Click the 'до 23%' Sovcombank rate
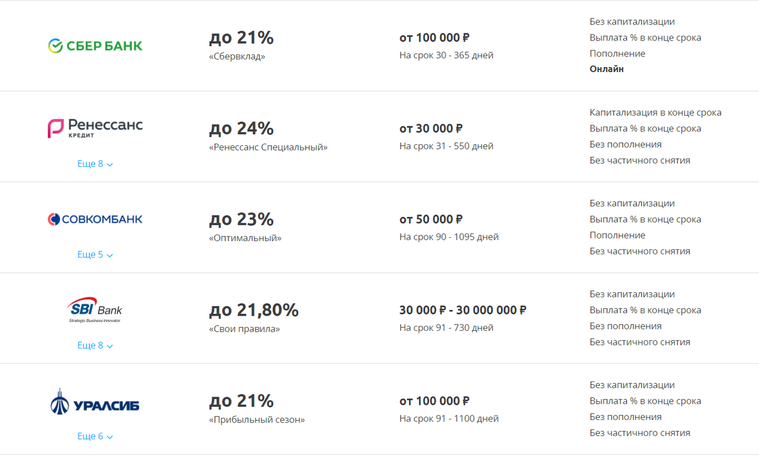The width and height of the screenshot is (759, 458). click(x=242, y=220)
